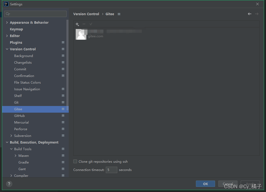Viewport: 266px width, 192px height.
Task: Open the Commit settings page
Action: 20,69
